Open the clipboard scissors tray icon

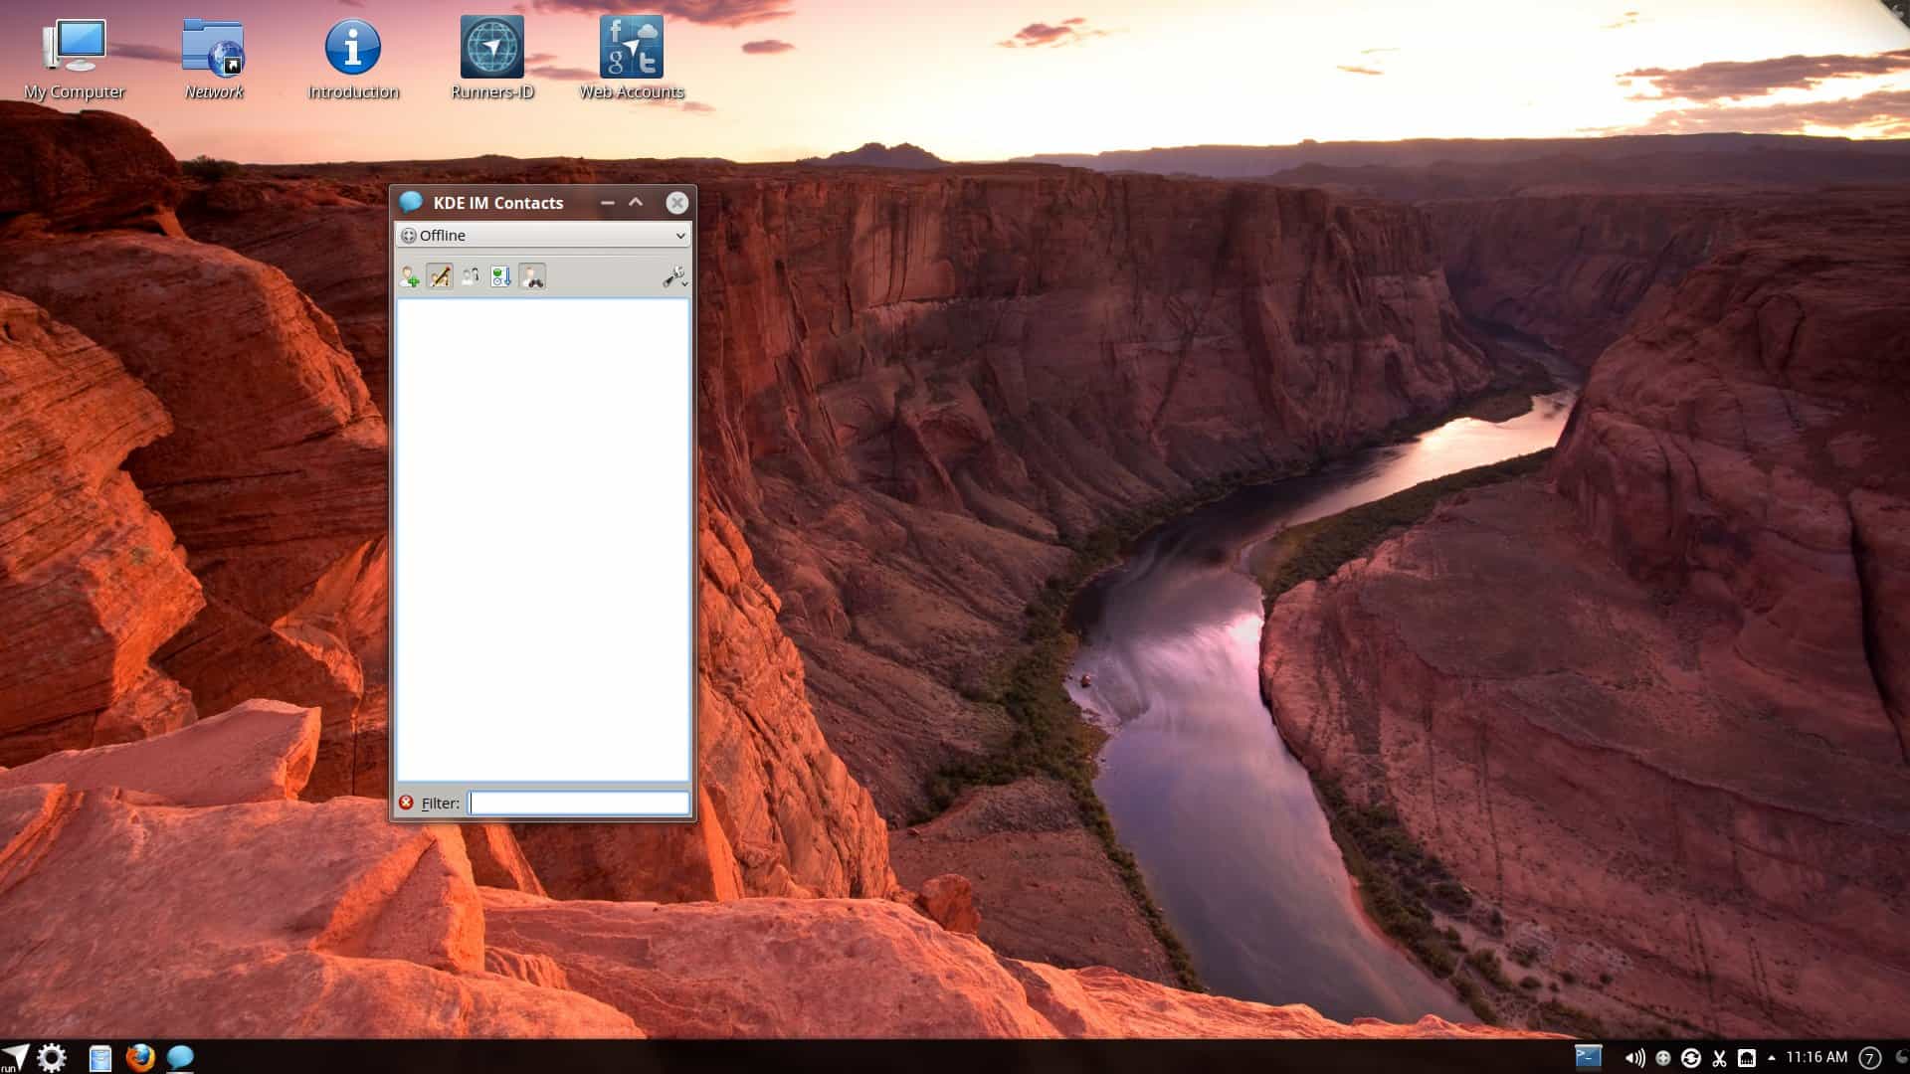click(1719, 1058)
